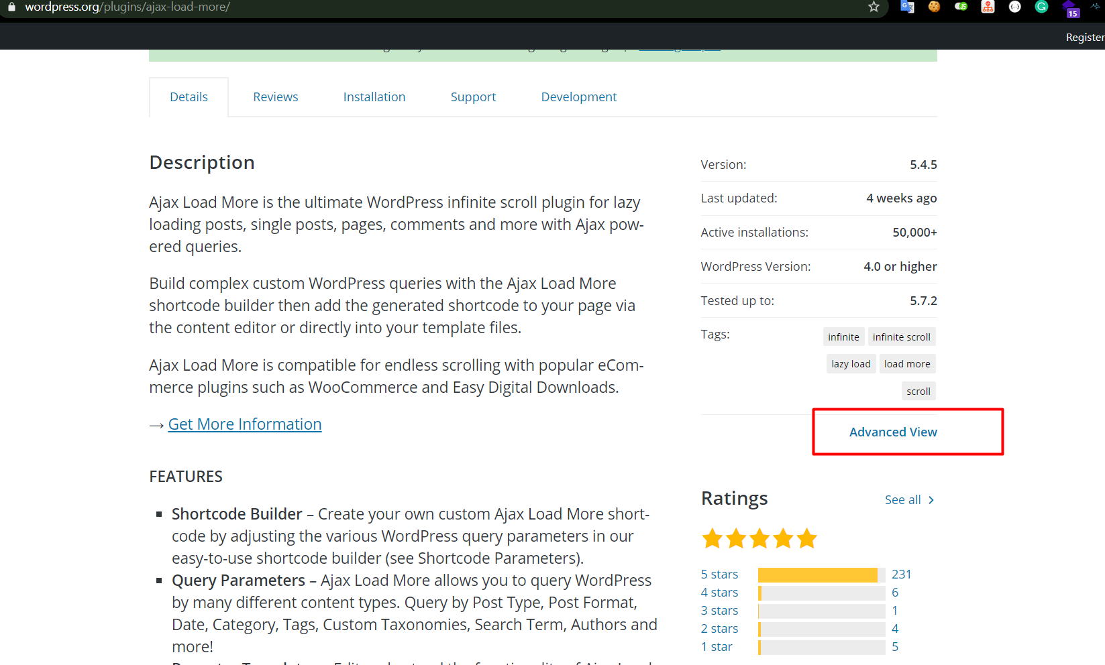
Task: Open the purple extension with 15 badge
Action: point(1071,9)
